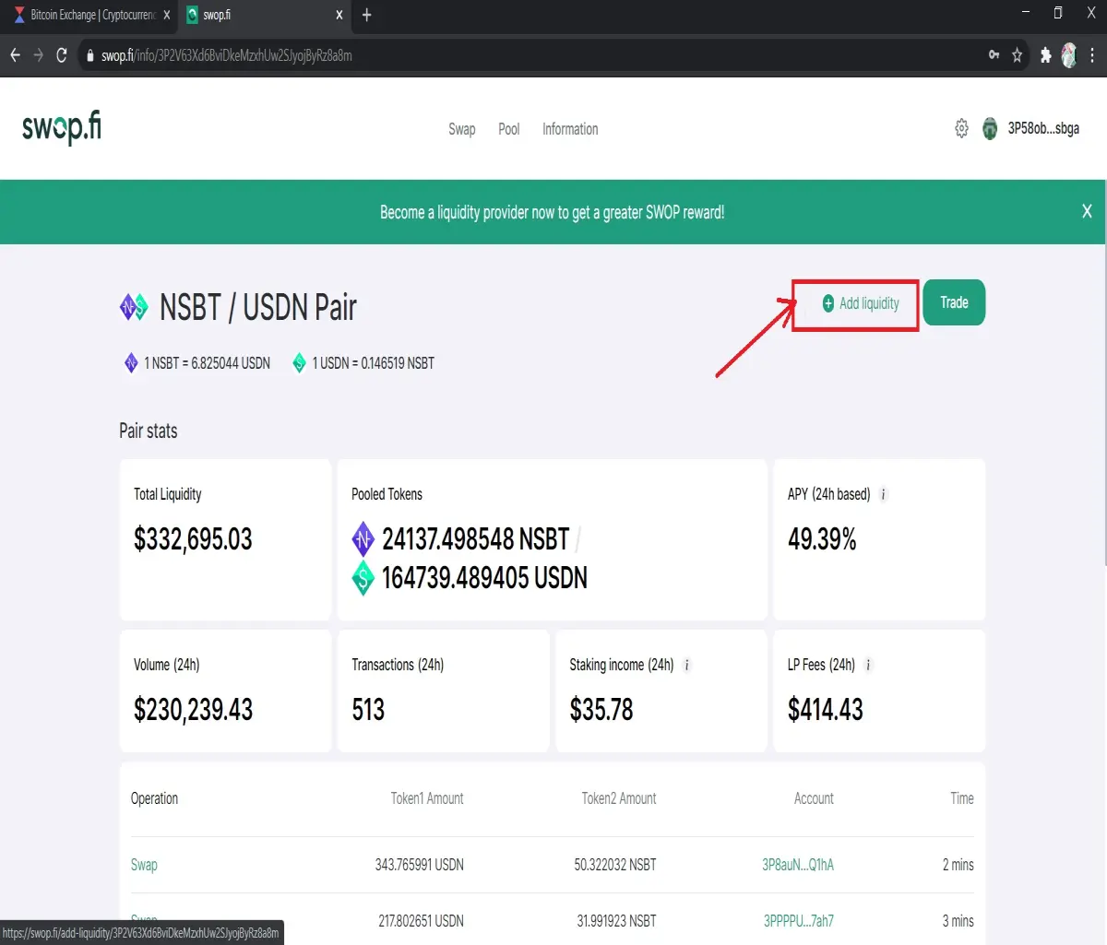Select the swop.fi browser tab
1107x945 pixels.
tap(265, 15)
